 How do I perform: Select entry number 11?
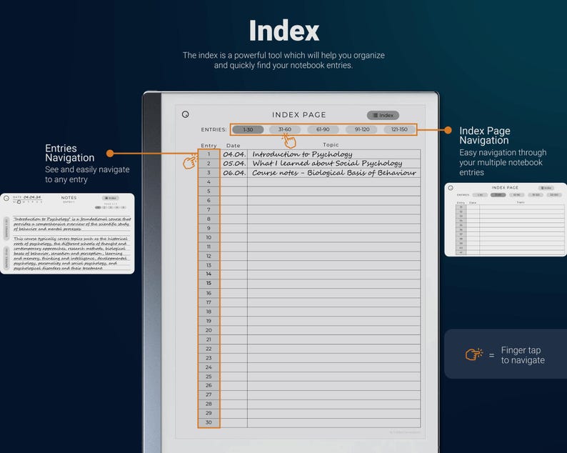pyautogui.click(x=209, y=247)
